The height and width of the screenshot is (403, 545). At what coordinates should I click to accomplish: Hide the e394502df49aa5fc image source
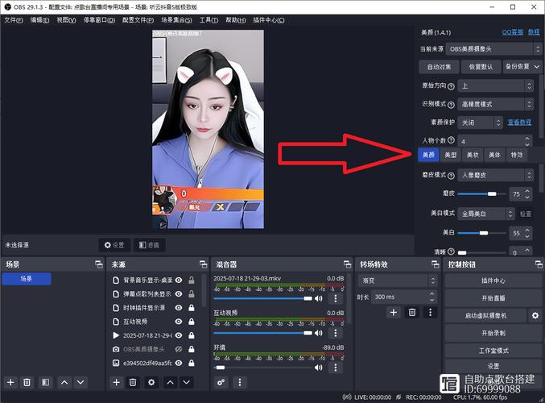(x=179, y=363)
